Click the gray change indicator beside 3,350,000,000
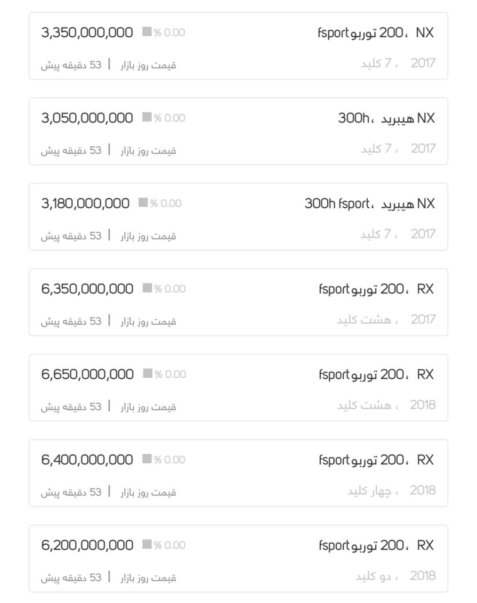 [147, 32]
